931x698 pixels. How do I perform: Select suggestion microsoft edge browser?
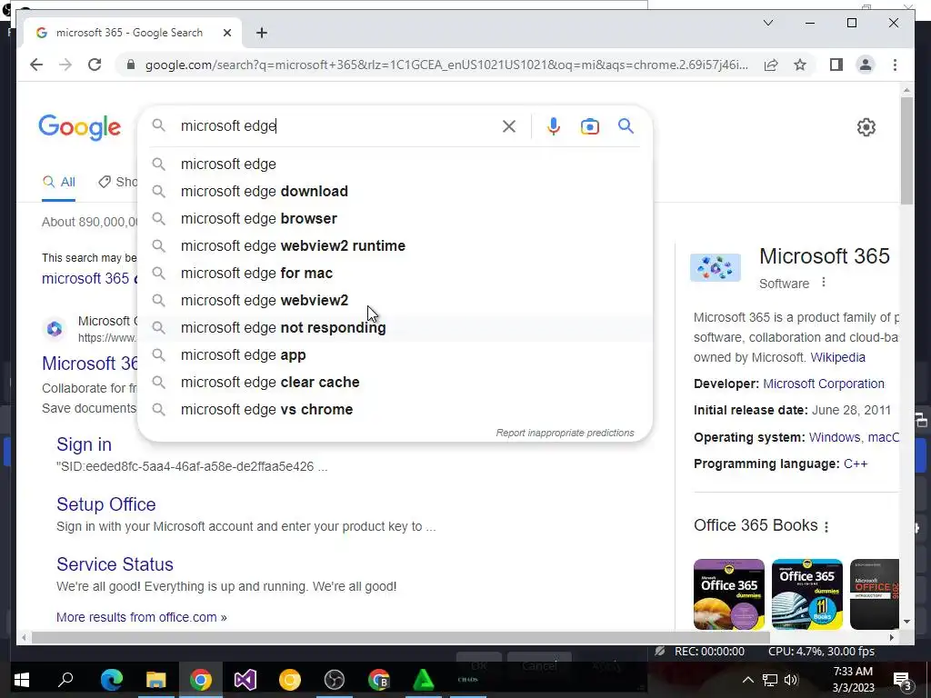[395, 218]
